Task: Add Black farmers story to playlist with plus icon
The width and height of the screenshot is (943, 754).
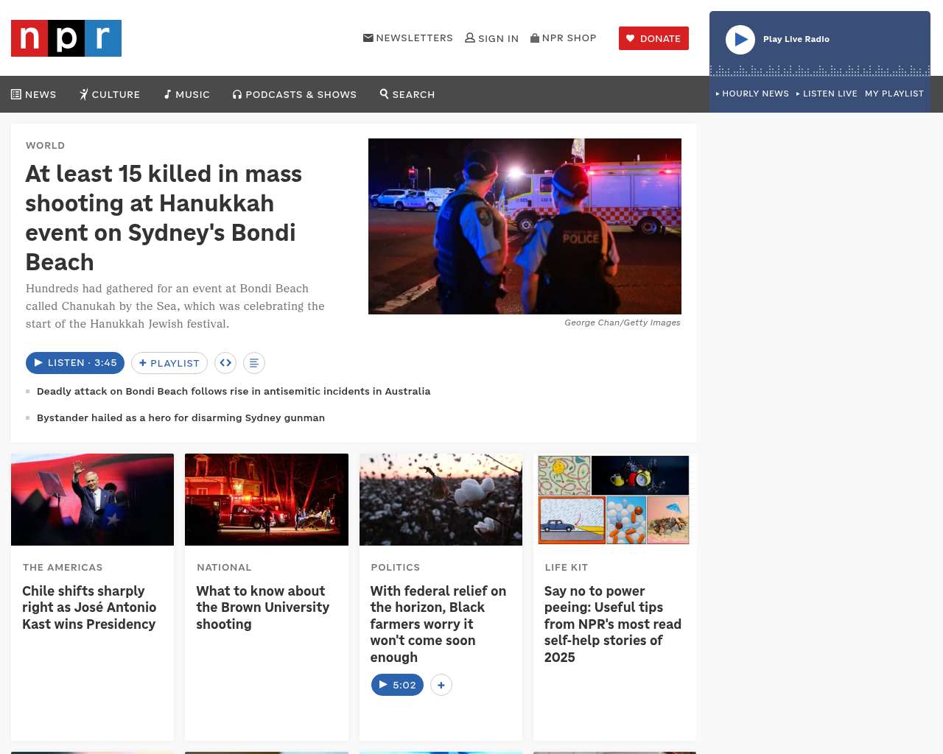Action: tap(441, 685)
